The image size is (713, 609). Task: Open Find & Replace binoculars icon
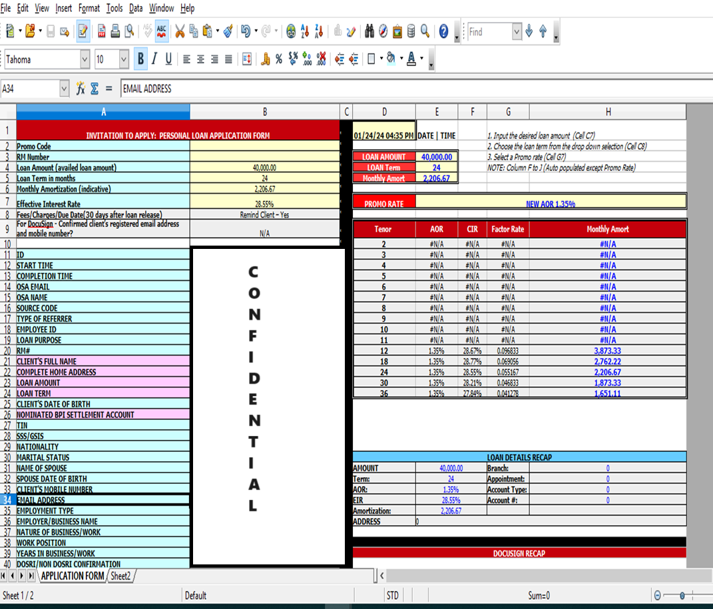point(369,31)
